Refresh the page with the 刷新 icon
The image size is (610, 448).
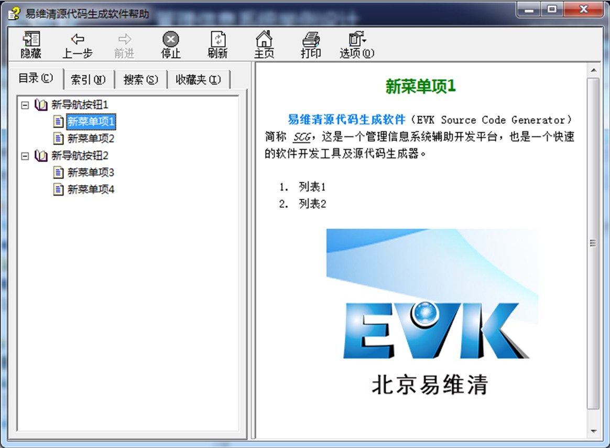[218, 39]
